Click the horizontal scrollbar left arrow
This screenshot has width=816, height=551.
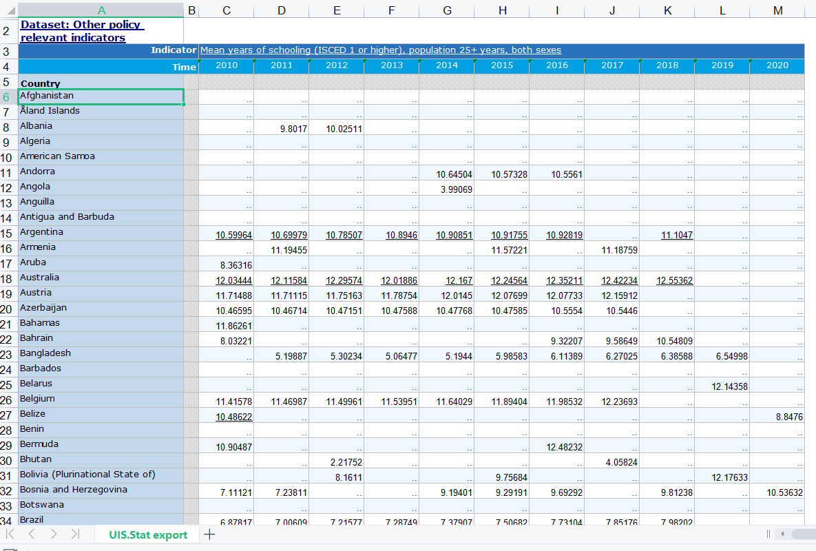[782, 534]
